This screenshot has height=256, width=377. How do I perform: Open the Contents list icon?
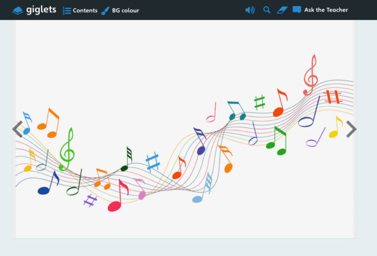(x=67, y=10)
